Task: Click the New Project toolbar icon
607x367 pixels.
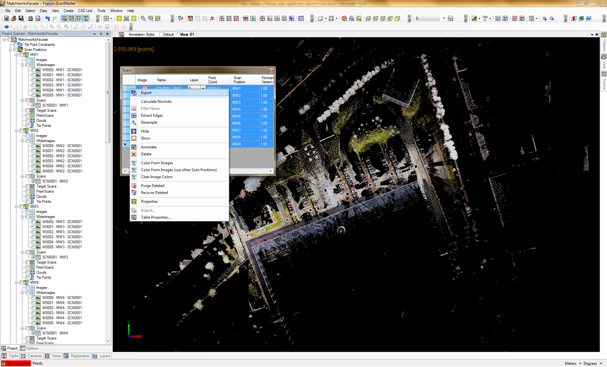Action: 6,19
